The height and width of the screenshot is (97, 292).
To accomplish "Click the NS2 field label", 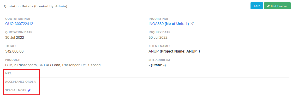I will click(x=9, y=73).
